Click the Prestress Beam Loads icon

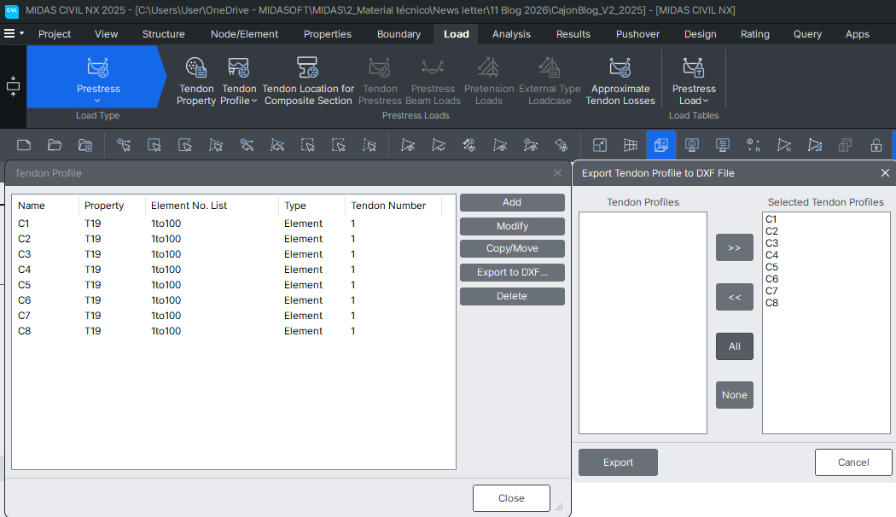point(433,81)
